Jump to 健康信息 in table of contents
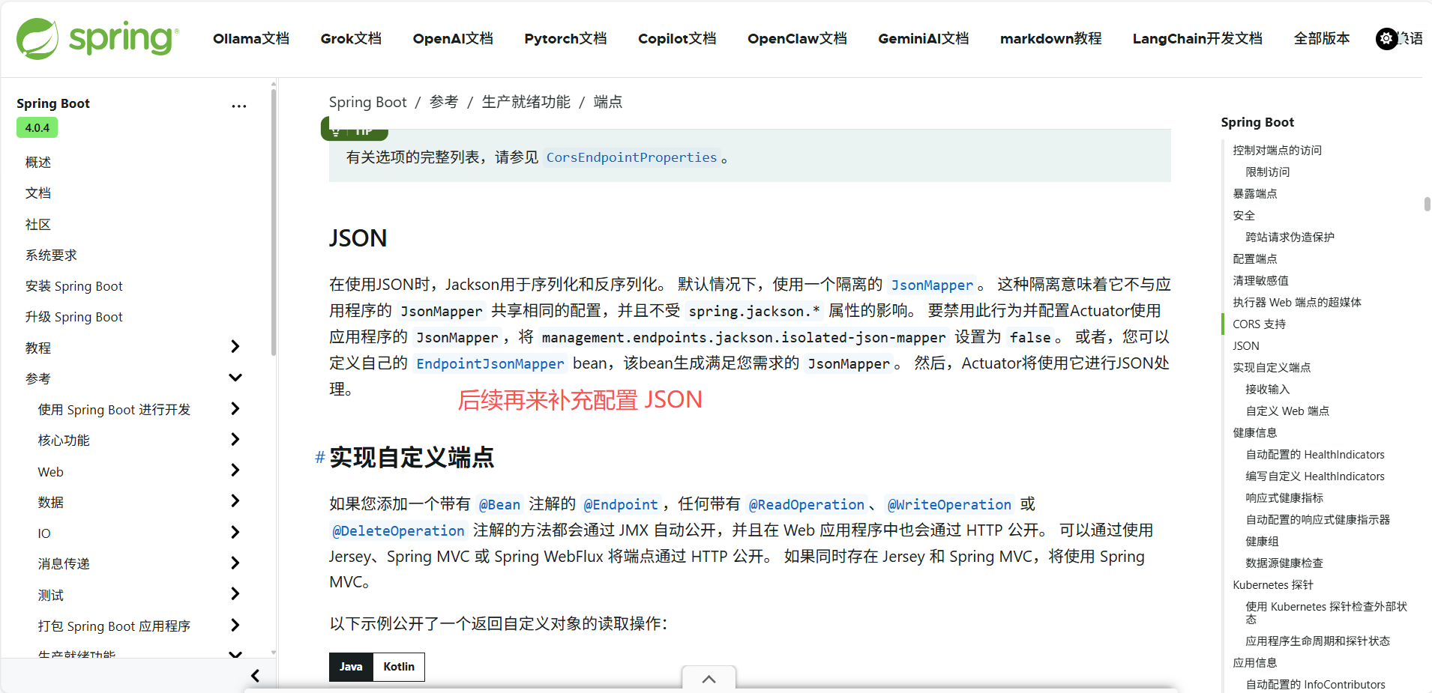The image size is (1432, 693). pyautogui.click(x=1255, y=433)
